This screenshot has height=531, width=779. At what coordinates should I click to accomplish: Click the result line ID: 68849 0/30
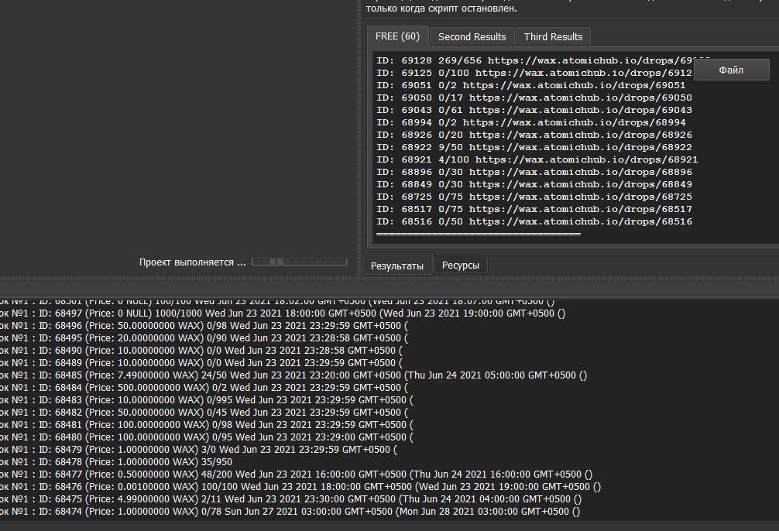point(534,185)
